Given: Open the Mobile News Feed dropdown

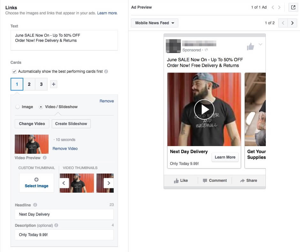Looking at the screenshot, I should point(154,23).
